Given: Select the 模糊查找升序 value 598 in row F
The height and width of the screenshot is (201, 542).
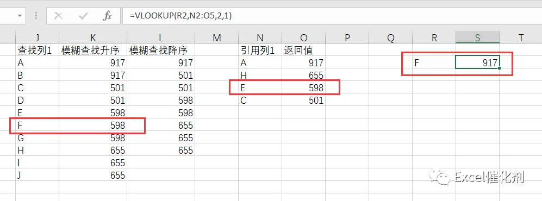Looking at the screenshot, I should (x=93, y=125).
